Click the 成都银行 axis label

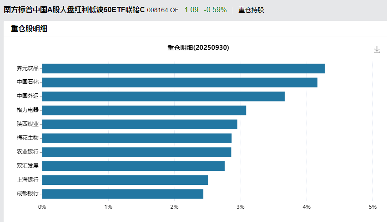coord(28,193)
